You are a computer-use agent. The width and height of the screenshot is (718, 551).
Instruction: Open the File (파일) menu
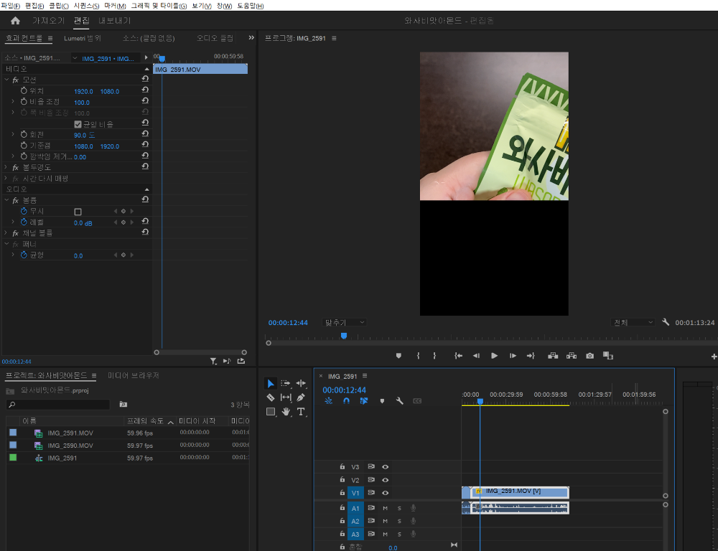point(10,6)
